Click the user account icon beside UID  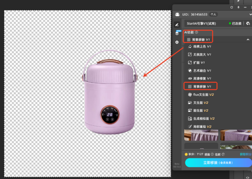(177, 15)
